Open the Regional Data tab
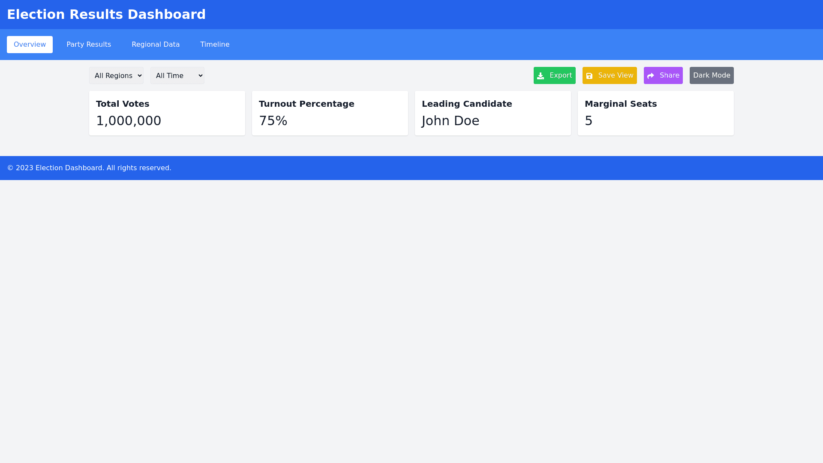 coord(156,45)
